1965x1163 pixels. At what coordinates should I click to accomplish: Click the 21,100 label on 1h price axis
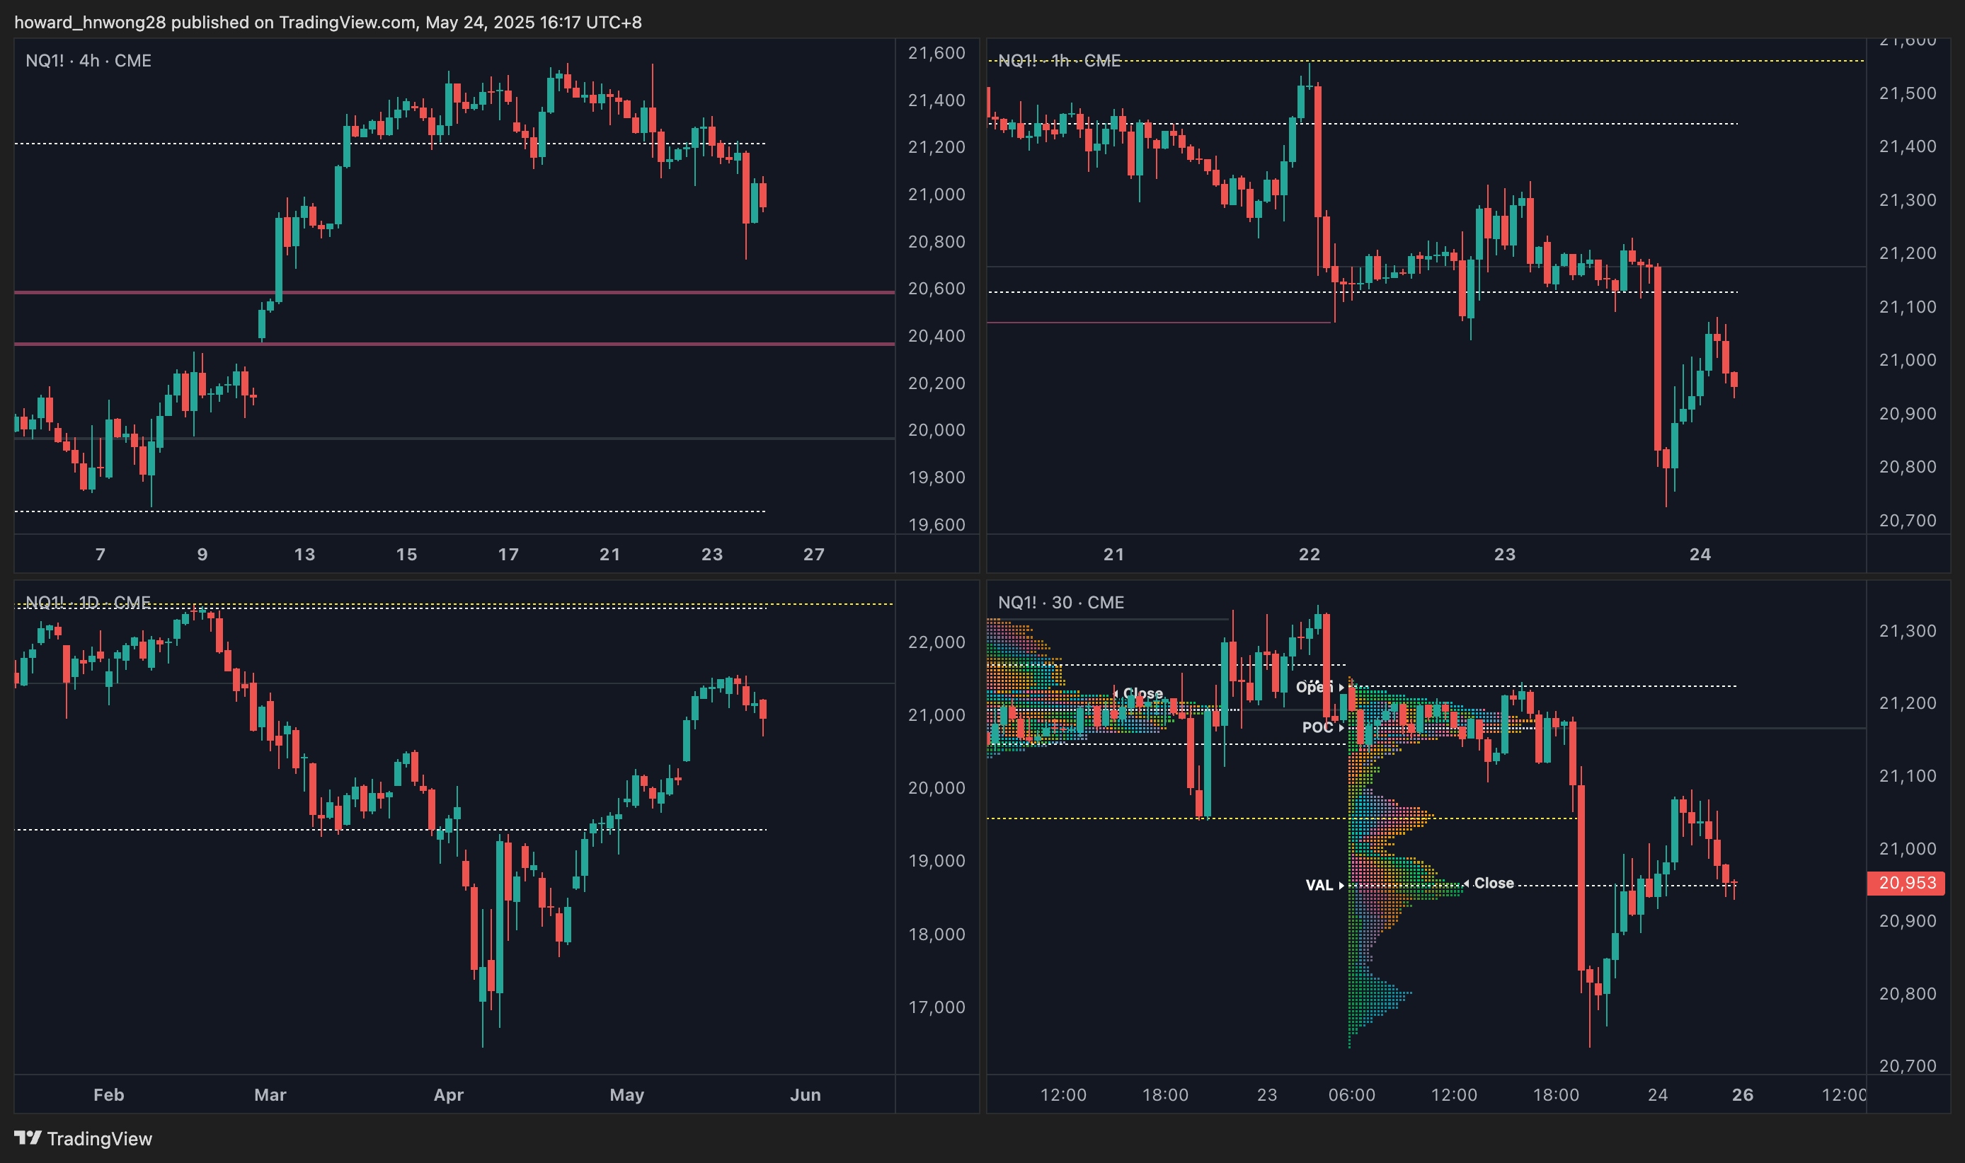[x=1907, y=306]
